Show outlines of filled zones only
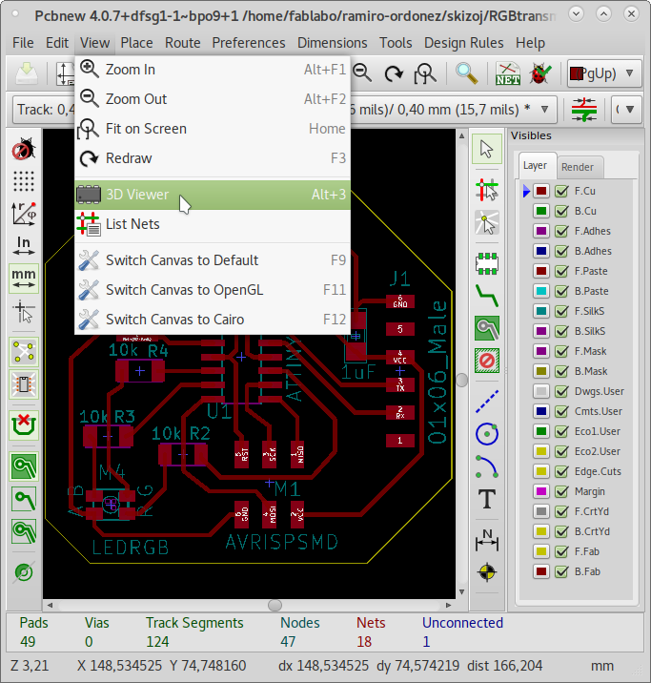This screenshot has height=683, width=651. 24,531
